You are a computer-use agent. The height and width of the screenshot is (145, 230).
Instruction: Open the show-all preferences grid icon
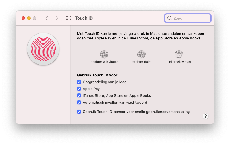68,18
